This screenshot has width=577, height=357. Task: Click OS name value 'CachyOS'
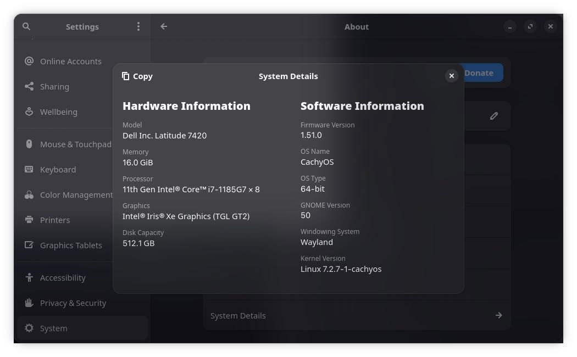317,162
